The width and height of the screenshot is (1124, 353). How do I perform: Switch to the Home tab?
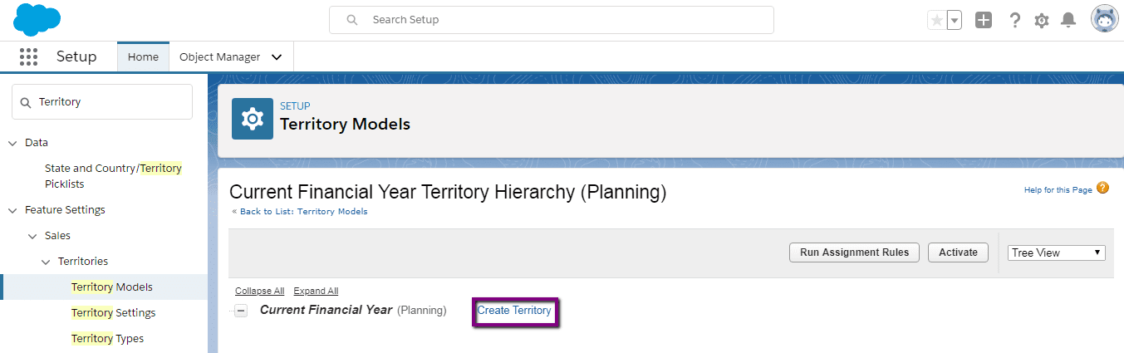click(x=143, y=57)
